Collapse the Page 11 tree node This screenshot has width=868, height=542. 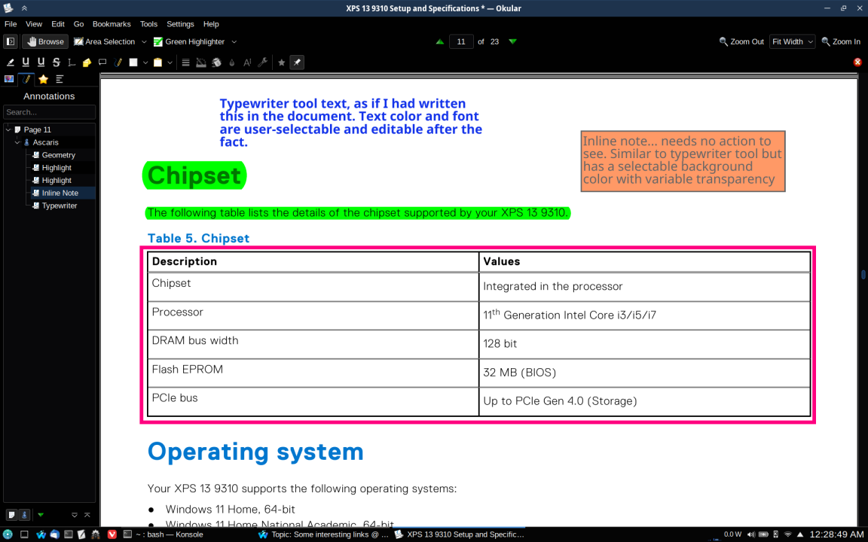coord(8,129)
